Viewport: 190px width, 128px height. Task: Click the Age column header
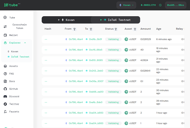point(159,29)
